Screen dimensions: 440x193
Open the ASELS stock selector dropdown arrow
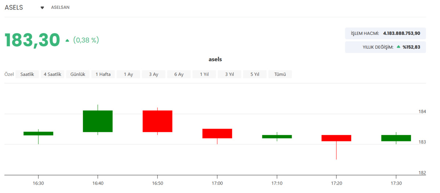tap(42, 8)
